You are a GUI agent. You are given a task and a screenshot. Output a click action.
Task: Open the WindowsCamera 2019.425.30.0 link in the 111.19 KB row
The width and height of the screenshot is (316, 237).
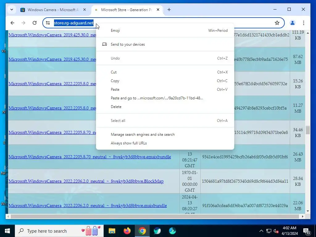[52, 35]
